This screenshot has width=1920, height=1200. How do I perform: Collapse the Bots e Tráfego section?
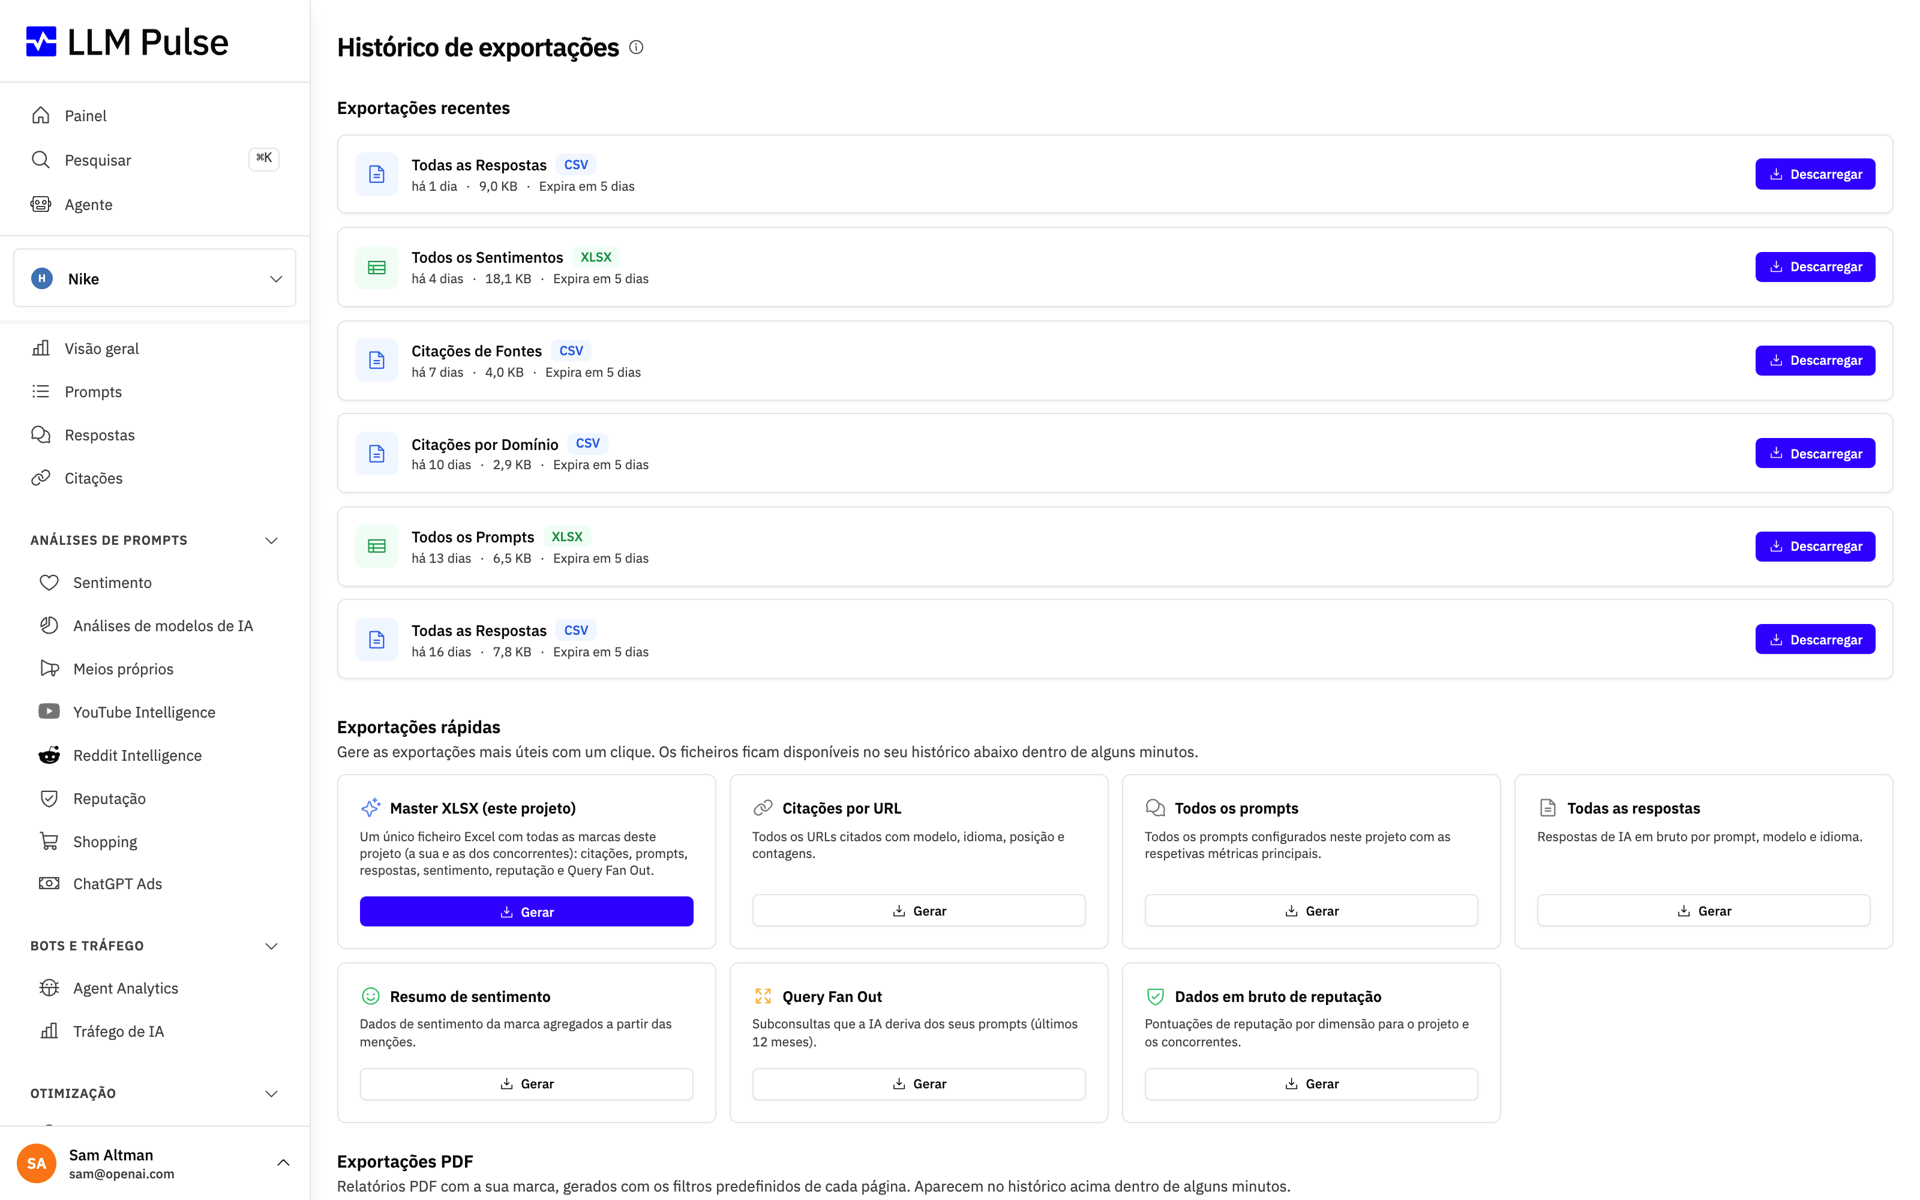[x=271, y=946]
